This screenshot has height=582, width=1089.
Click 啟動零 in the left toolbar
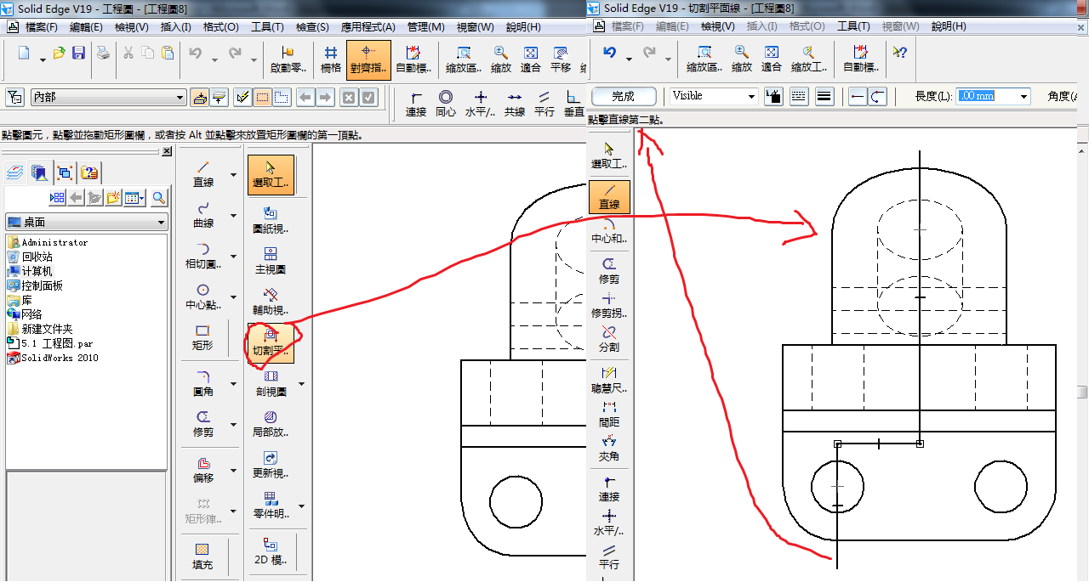click(288, 59)
